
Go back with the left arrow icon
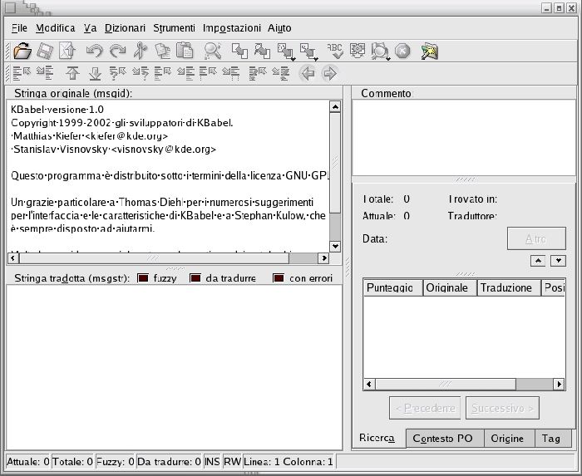click(308, 73)
